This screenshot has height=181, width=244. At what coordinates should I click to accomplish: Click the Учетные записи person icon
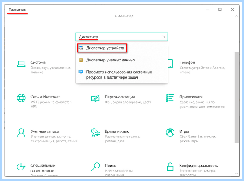tap(21, 133)
